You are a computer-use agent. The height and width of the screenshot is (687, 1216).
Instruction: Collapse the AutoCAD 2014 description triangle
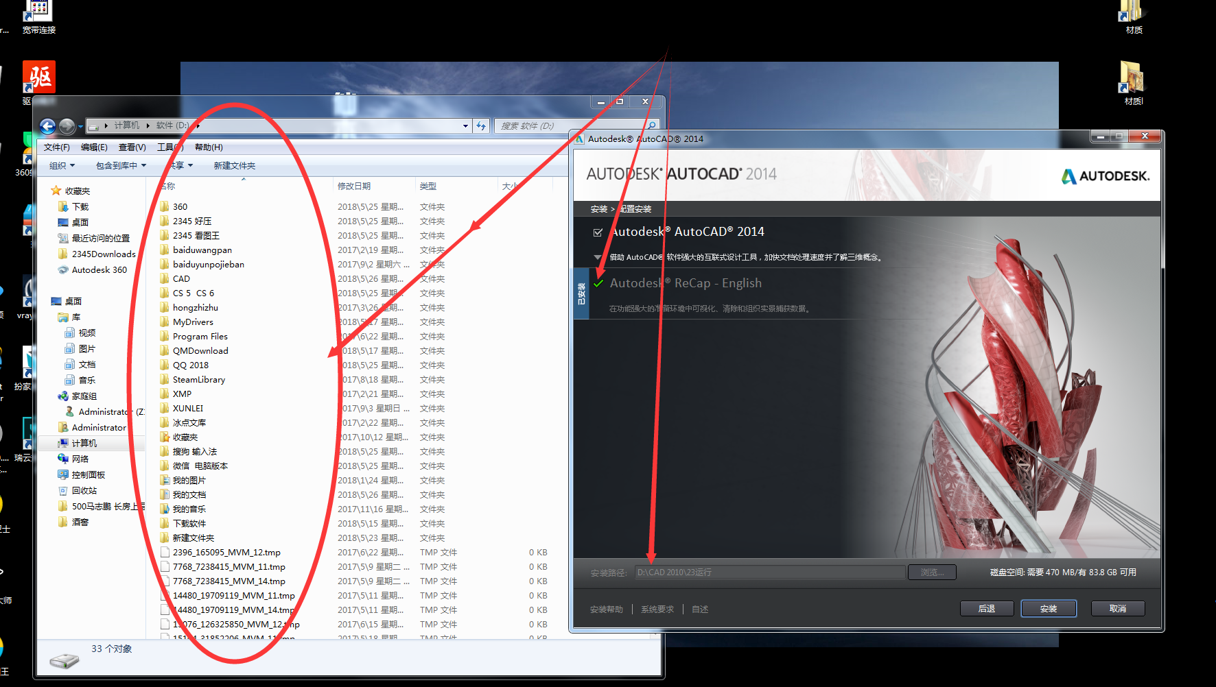(597, 257)
